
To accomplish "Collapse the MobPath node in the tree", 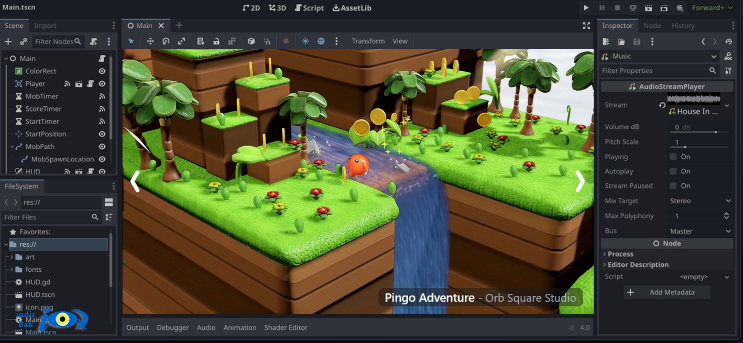I will pyautogui.click(x=12, y=147).
